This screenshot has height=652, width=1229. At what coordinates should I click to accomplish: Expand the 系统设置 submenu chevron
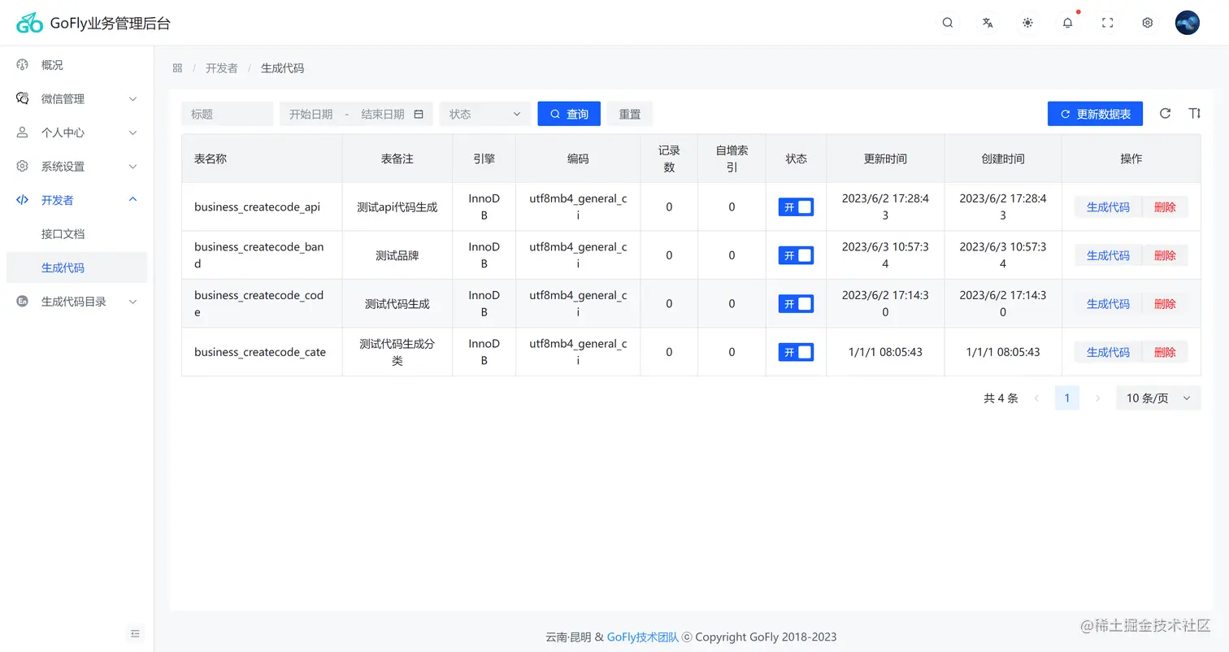(133, 167)
